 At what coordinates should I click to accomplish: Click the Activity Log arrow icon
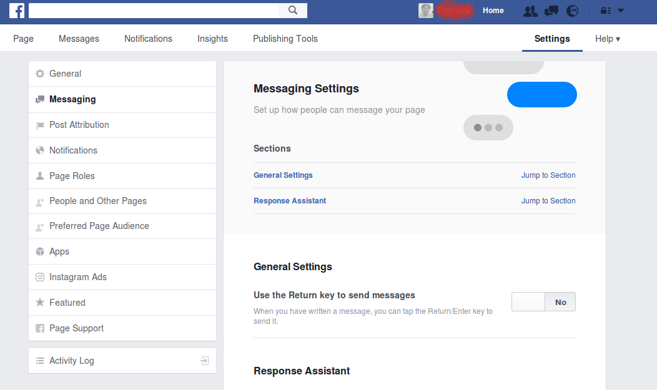tap(204, 361)
